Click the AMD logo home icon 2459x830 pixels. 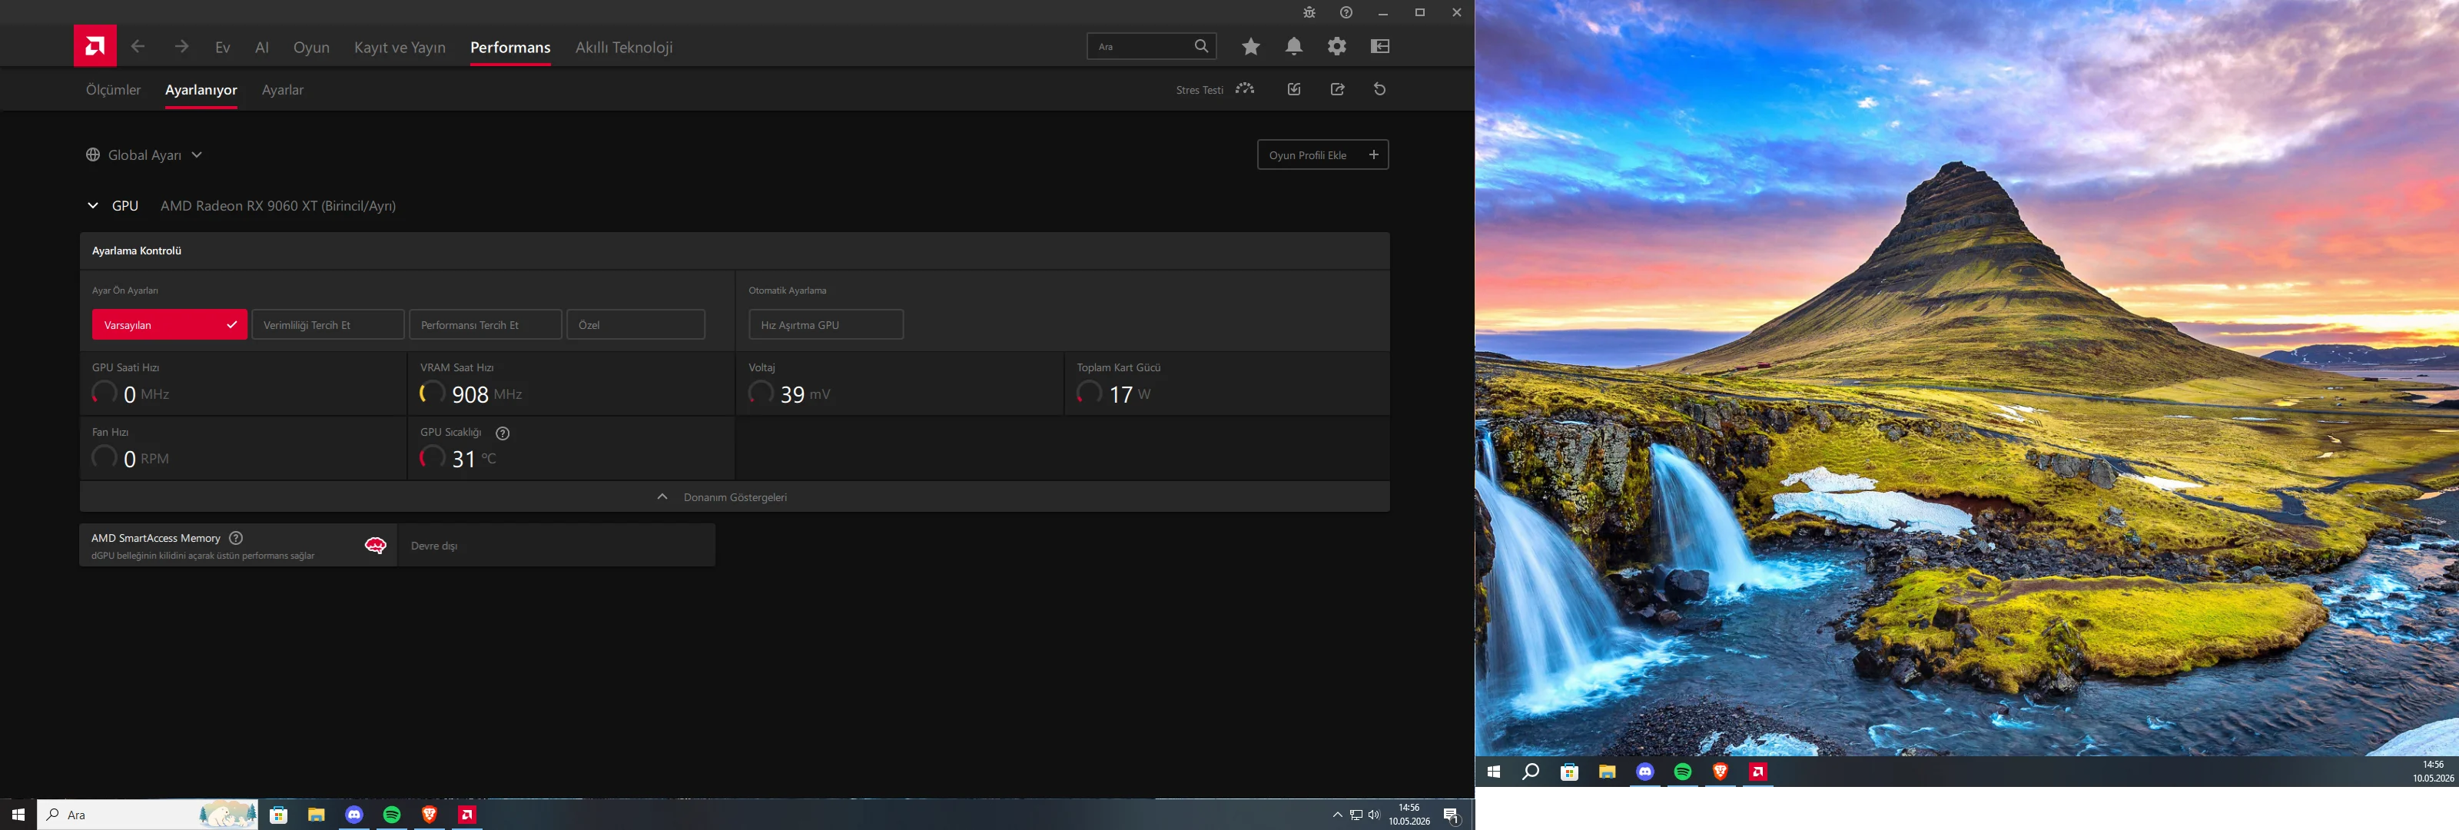95,46
